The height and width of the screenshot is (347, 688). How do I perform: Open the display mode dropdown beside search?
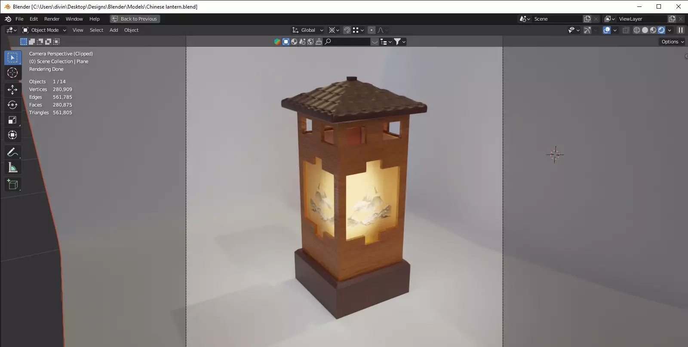point(386,42)
